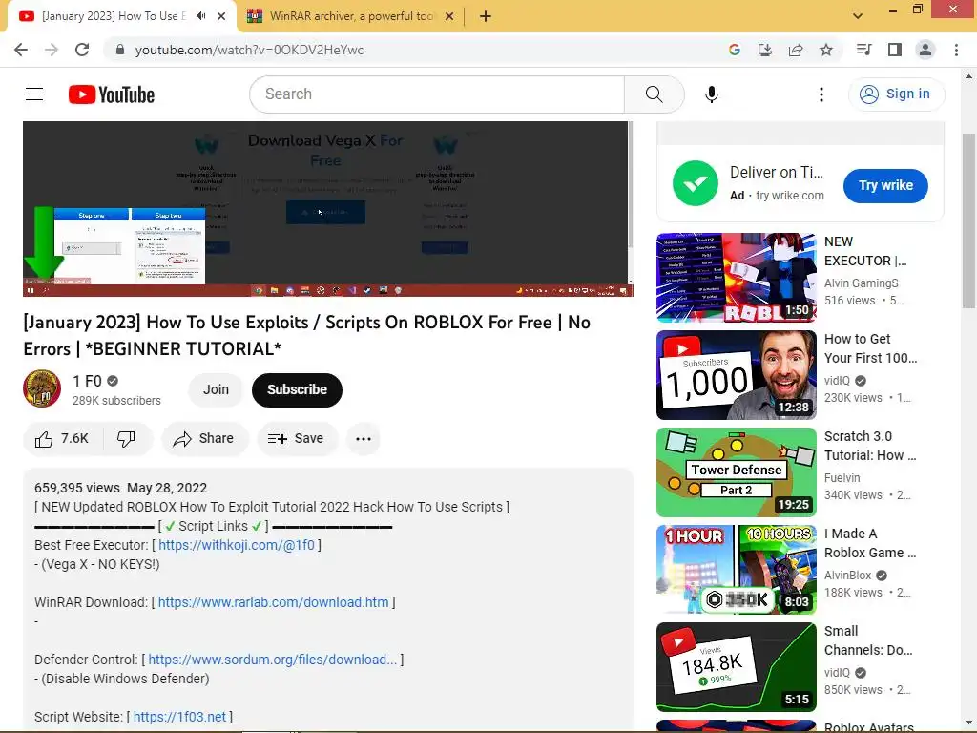Open the rarlab.com download link
The height and width of the screenshot is (733, 977).
pos(273,602)
